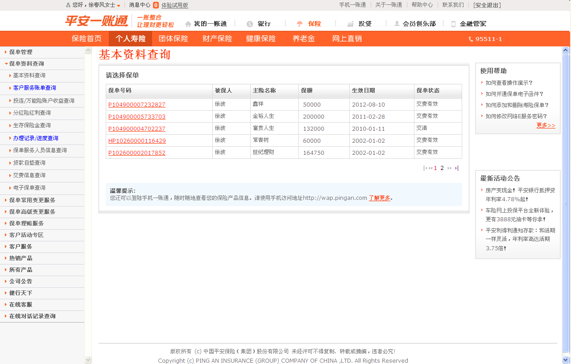Click 安全退出 to log out
Viewport: 571px width, 364px height.
pyautogui.click(x=487, y=5)
